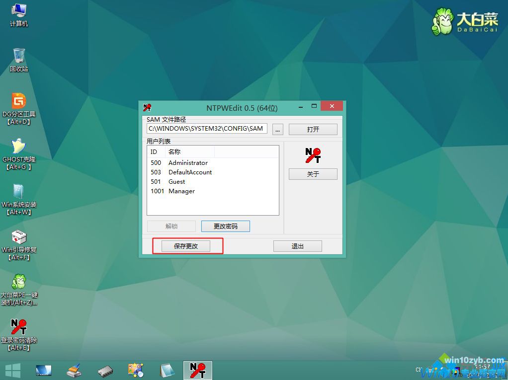
Task: Click the 更改密码 button
Action: [x=225, y=227]
